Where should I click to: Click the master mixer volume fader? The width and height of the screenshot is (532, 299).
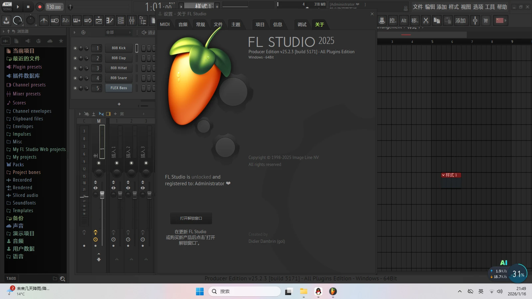102,195
